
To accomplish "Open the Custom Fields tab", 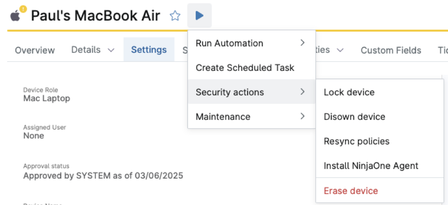I will coord(391,50).
